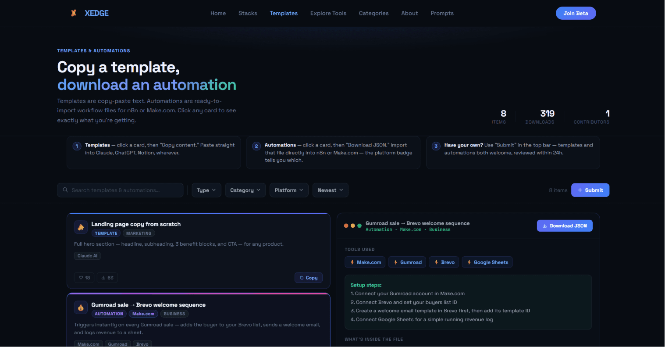The image size is (665, 347).
Task: Click the download count on Landing page card
Action: click(x=107, y=278)
